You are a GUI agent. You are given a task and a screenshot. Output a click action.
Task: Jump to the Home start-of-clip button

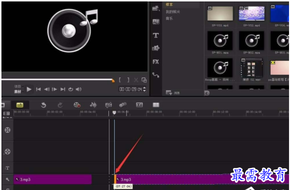click(38, 89)
